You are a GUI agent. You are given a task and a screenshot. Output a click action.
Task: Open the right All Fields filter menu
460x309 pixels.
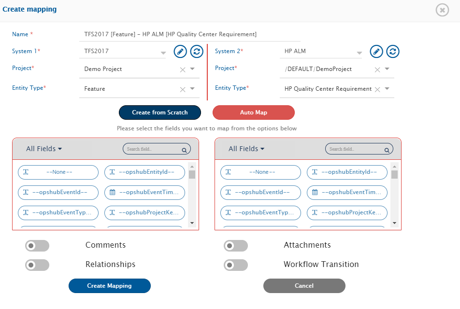coord(246,149)
